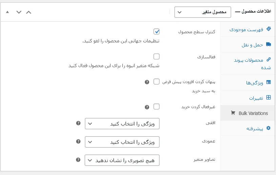Enable the فعالسازی checkbox

point(157,57)
